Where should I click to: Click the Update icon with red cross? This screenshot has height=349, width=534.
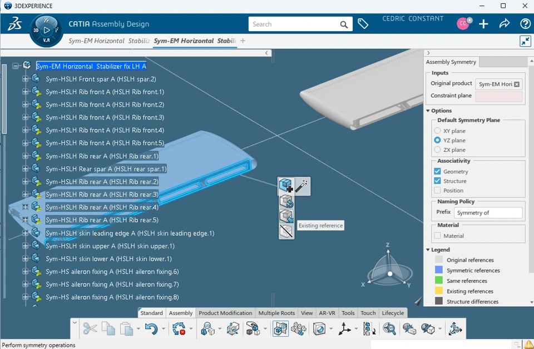click(x=179, y=329)
